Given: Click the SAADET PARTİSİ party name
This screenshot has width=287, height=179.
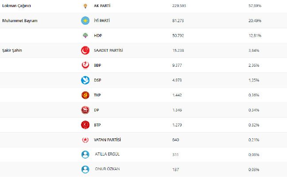Looking at the screenshot, I should 108,50.
